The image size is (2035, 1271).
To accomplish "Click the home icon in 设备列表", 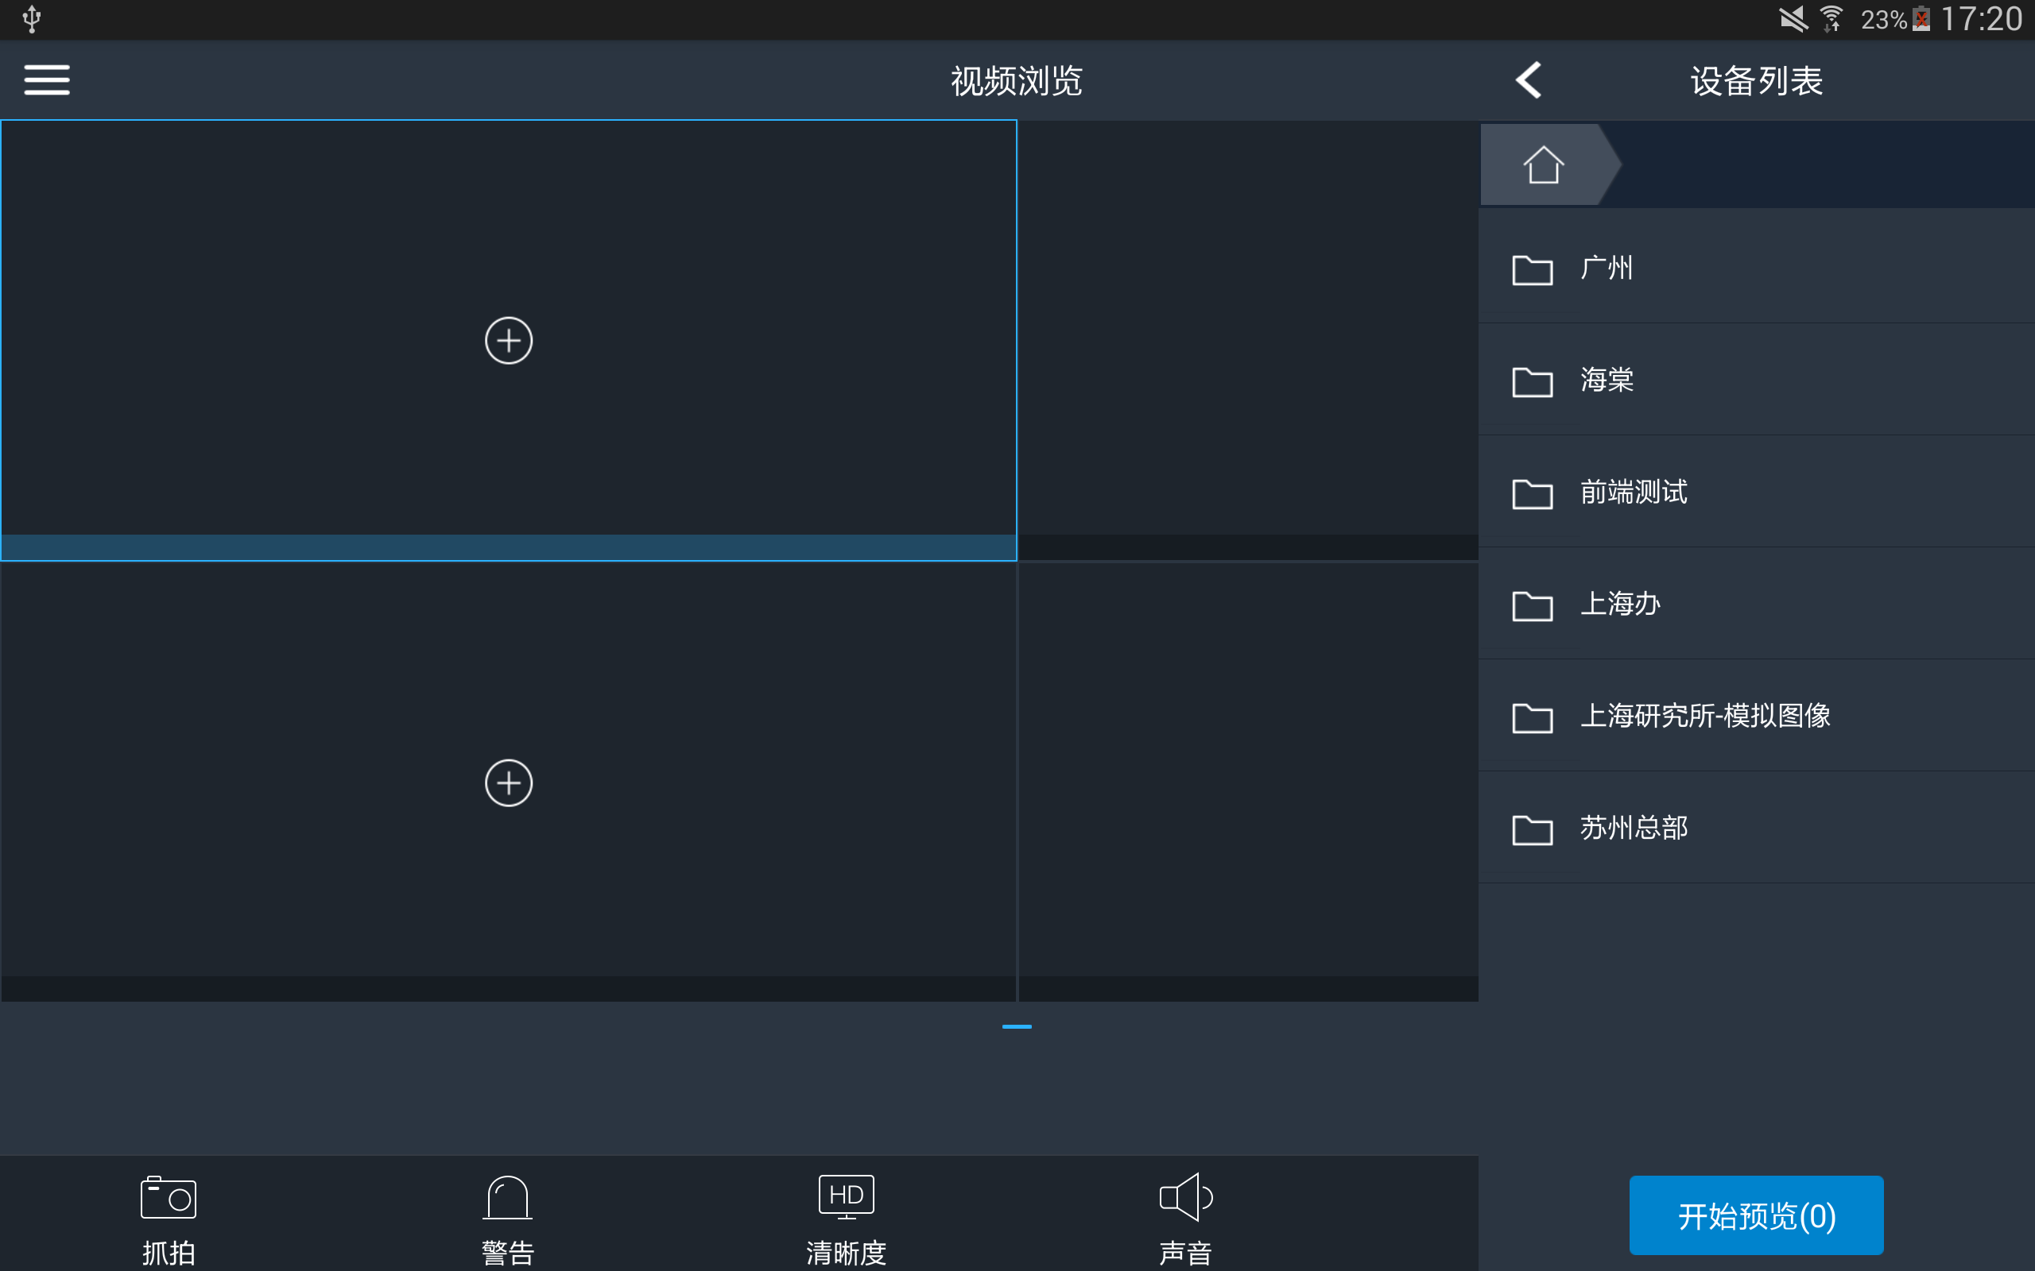I will pyautogui.click(x=1543, y=165).
